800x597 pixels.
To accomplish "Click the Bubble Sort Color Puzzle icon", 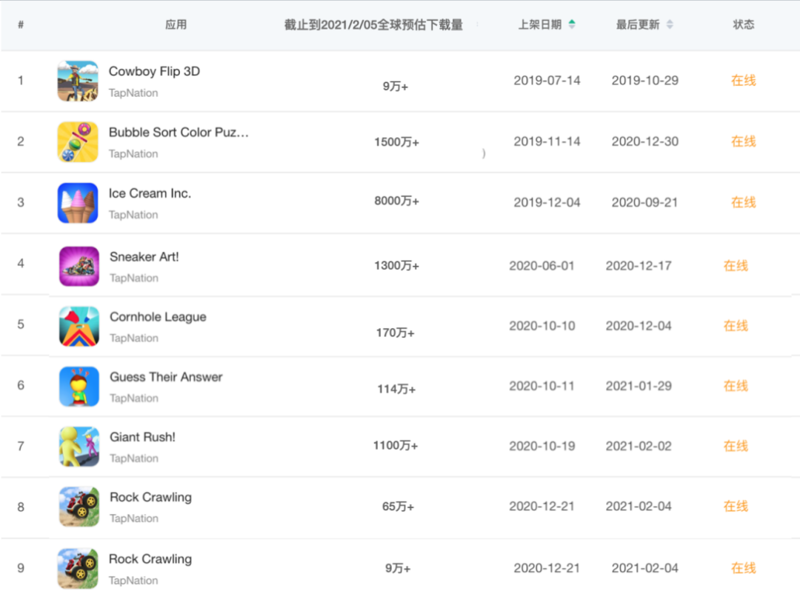I will 77,141.
